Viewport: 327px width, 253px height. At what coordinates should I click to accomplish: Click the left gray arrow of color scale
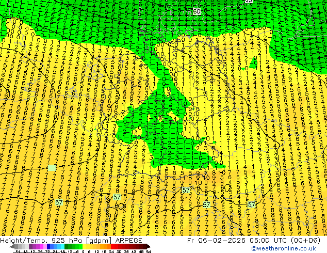[12, 247]
